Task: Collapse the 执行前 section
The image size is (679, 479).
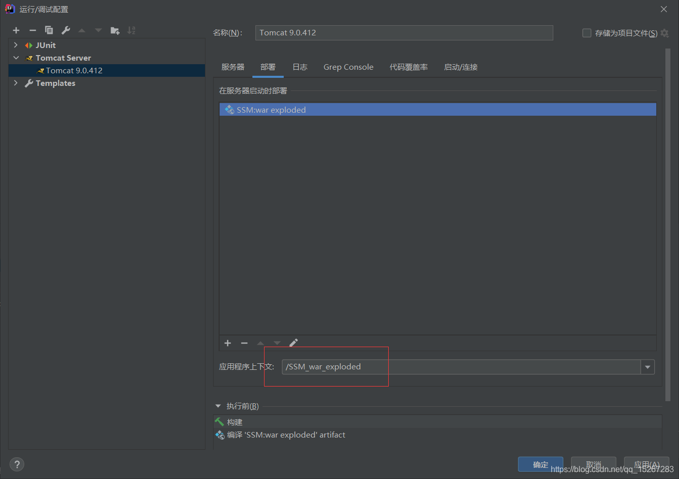Action: click(x=218, y=406)
